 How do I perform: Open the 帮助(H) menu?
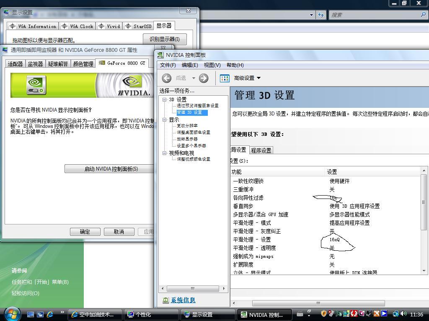tap(235, 65)
